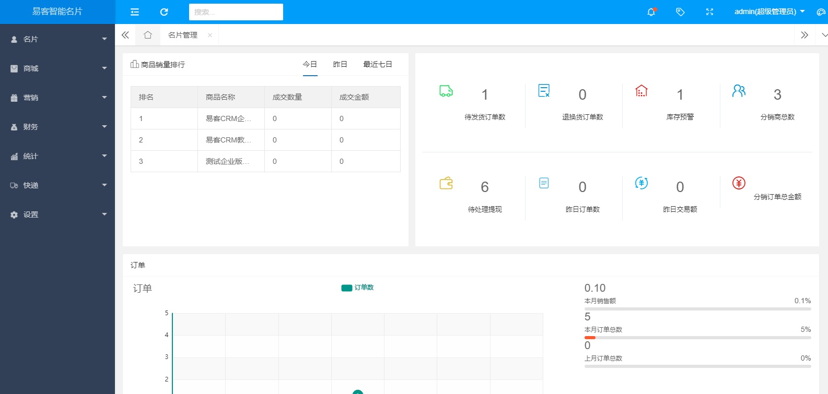
Task: Open the admin(超级管理员) user dropdown
Action: [x=769, y=11]
